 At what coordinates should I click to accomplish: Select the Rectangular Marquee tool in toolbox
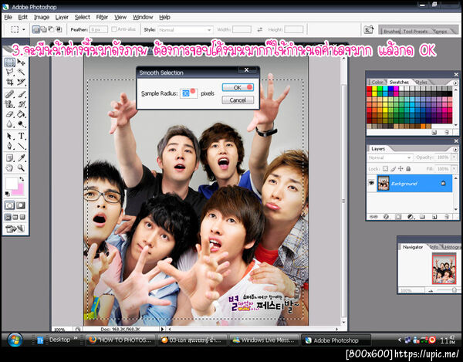click(10, 63)
